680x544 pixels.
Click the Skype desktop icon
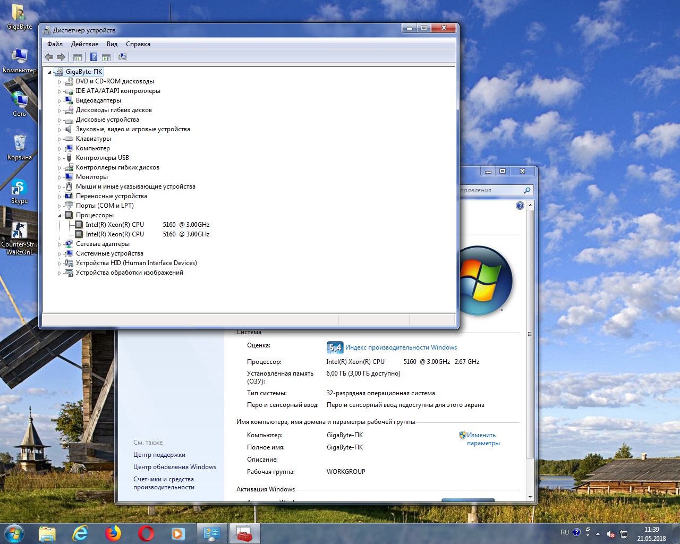point(19,192)
